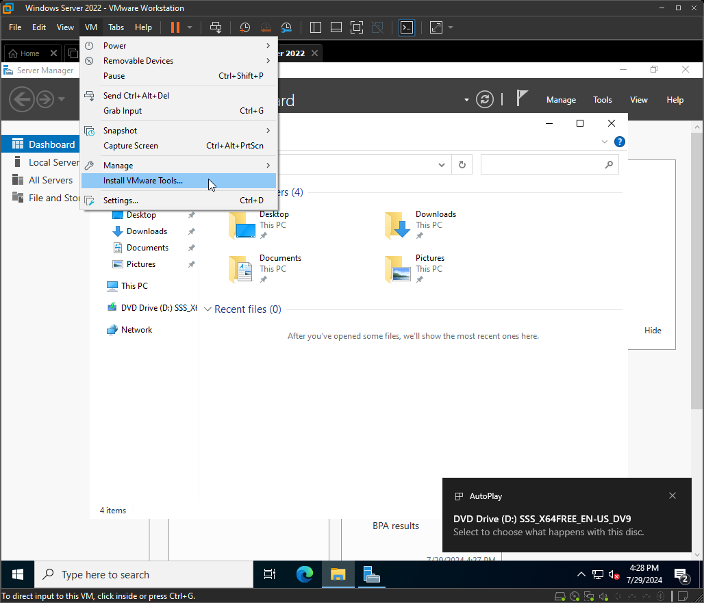The width and height of the screenshot is (704, 603).
Task: Select All Servers in Server Manager sidebar
Action: (41, 181)
